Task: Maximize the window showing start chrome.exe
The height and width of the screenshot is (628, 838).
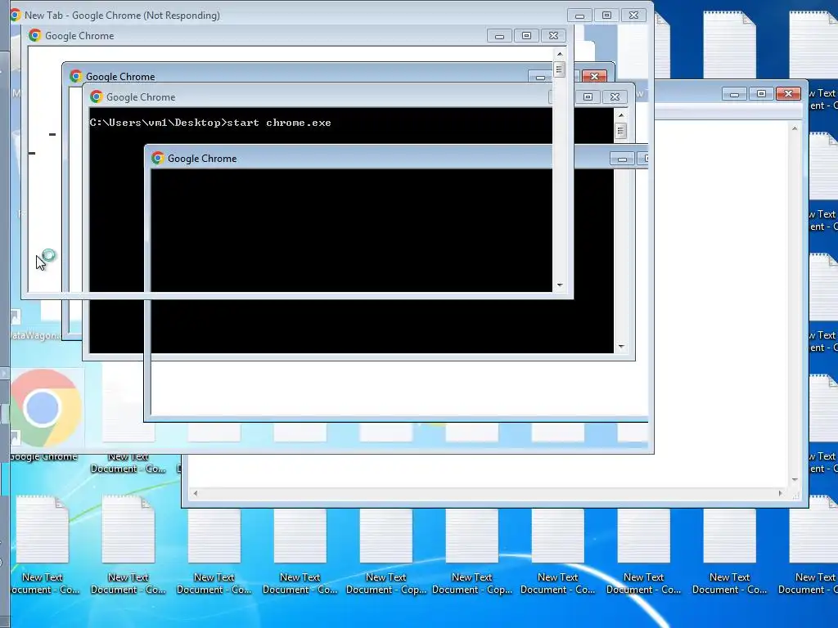Action: click(x=588, y=96)
